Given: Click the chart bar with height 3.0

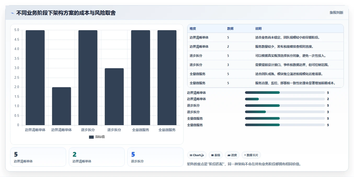Looking at the screenshot, I should coord(114,97).
